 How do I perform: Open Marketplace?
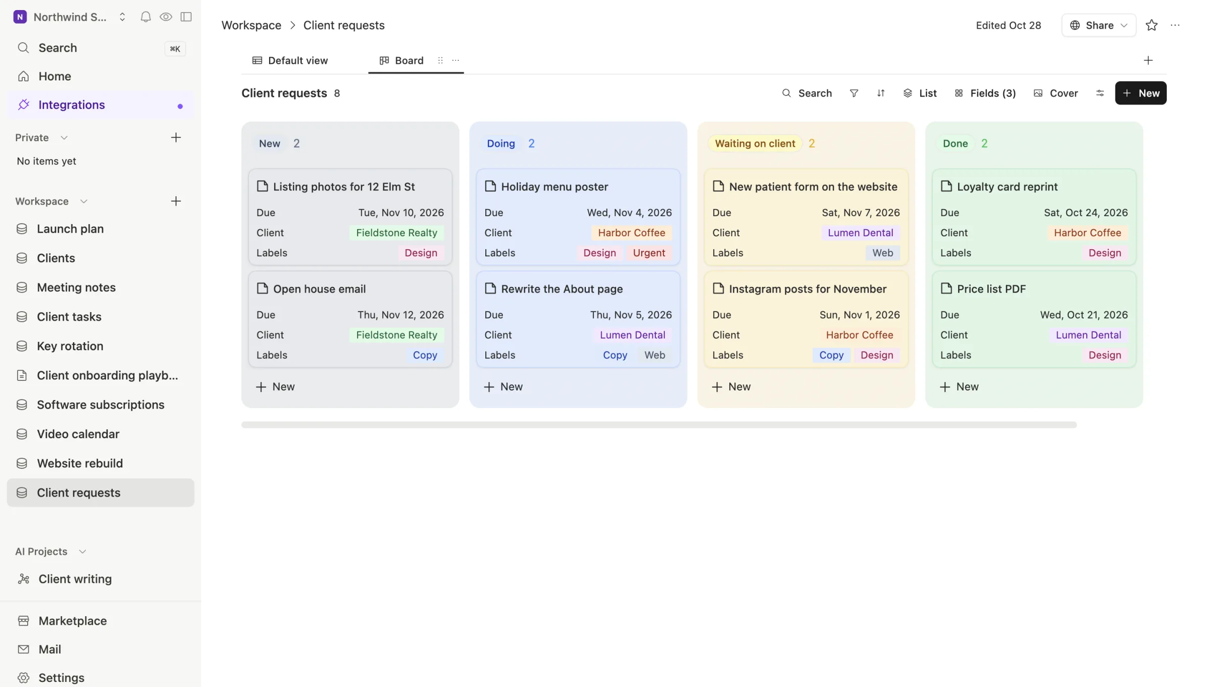tap(101, 621)
